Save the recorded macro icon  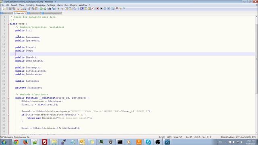coord(112,8)
